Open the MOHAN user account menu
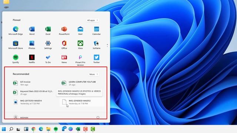The height and width of the screenshot is (133, 237). pos(21,117)
